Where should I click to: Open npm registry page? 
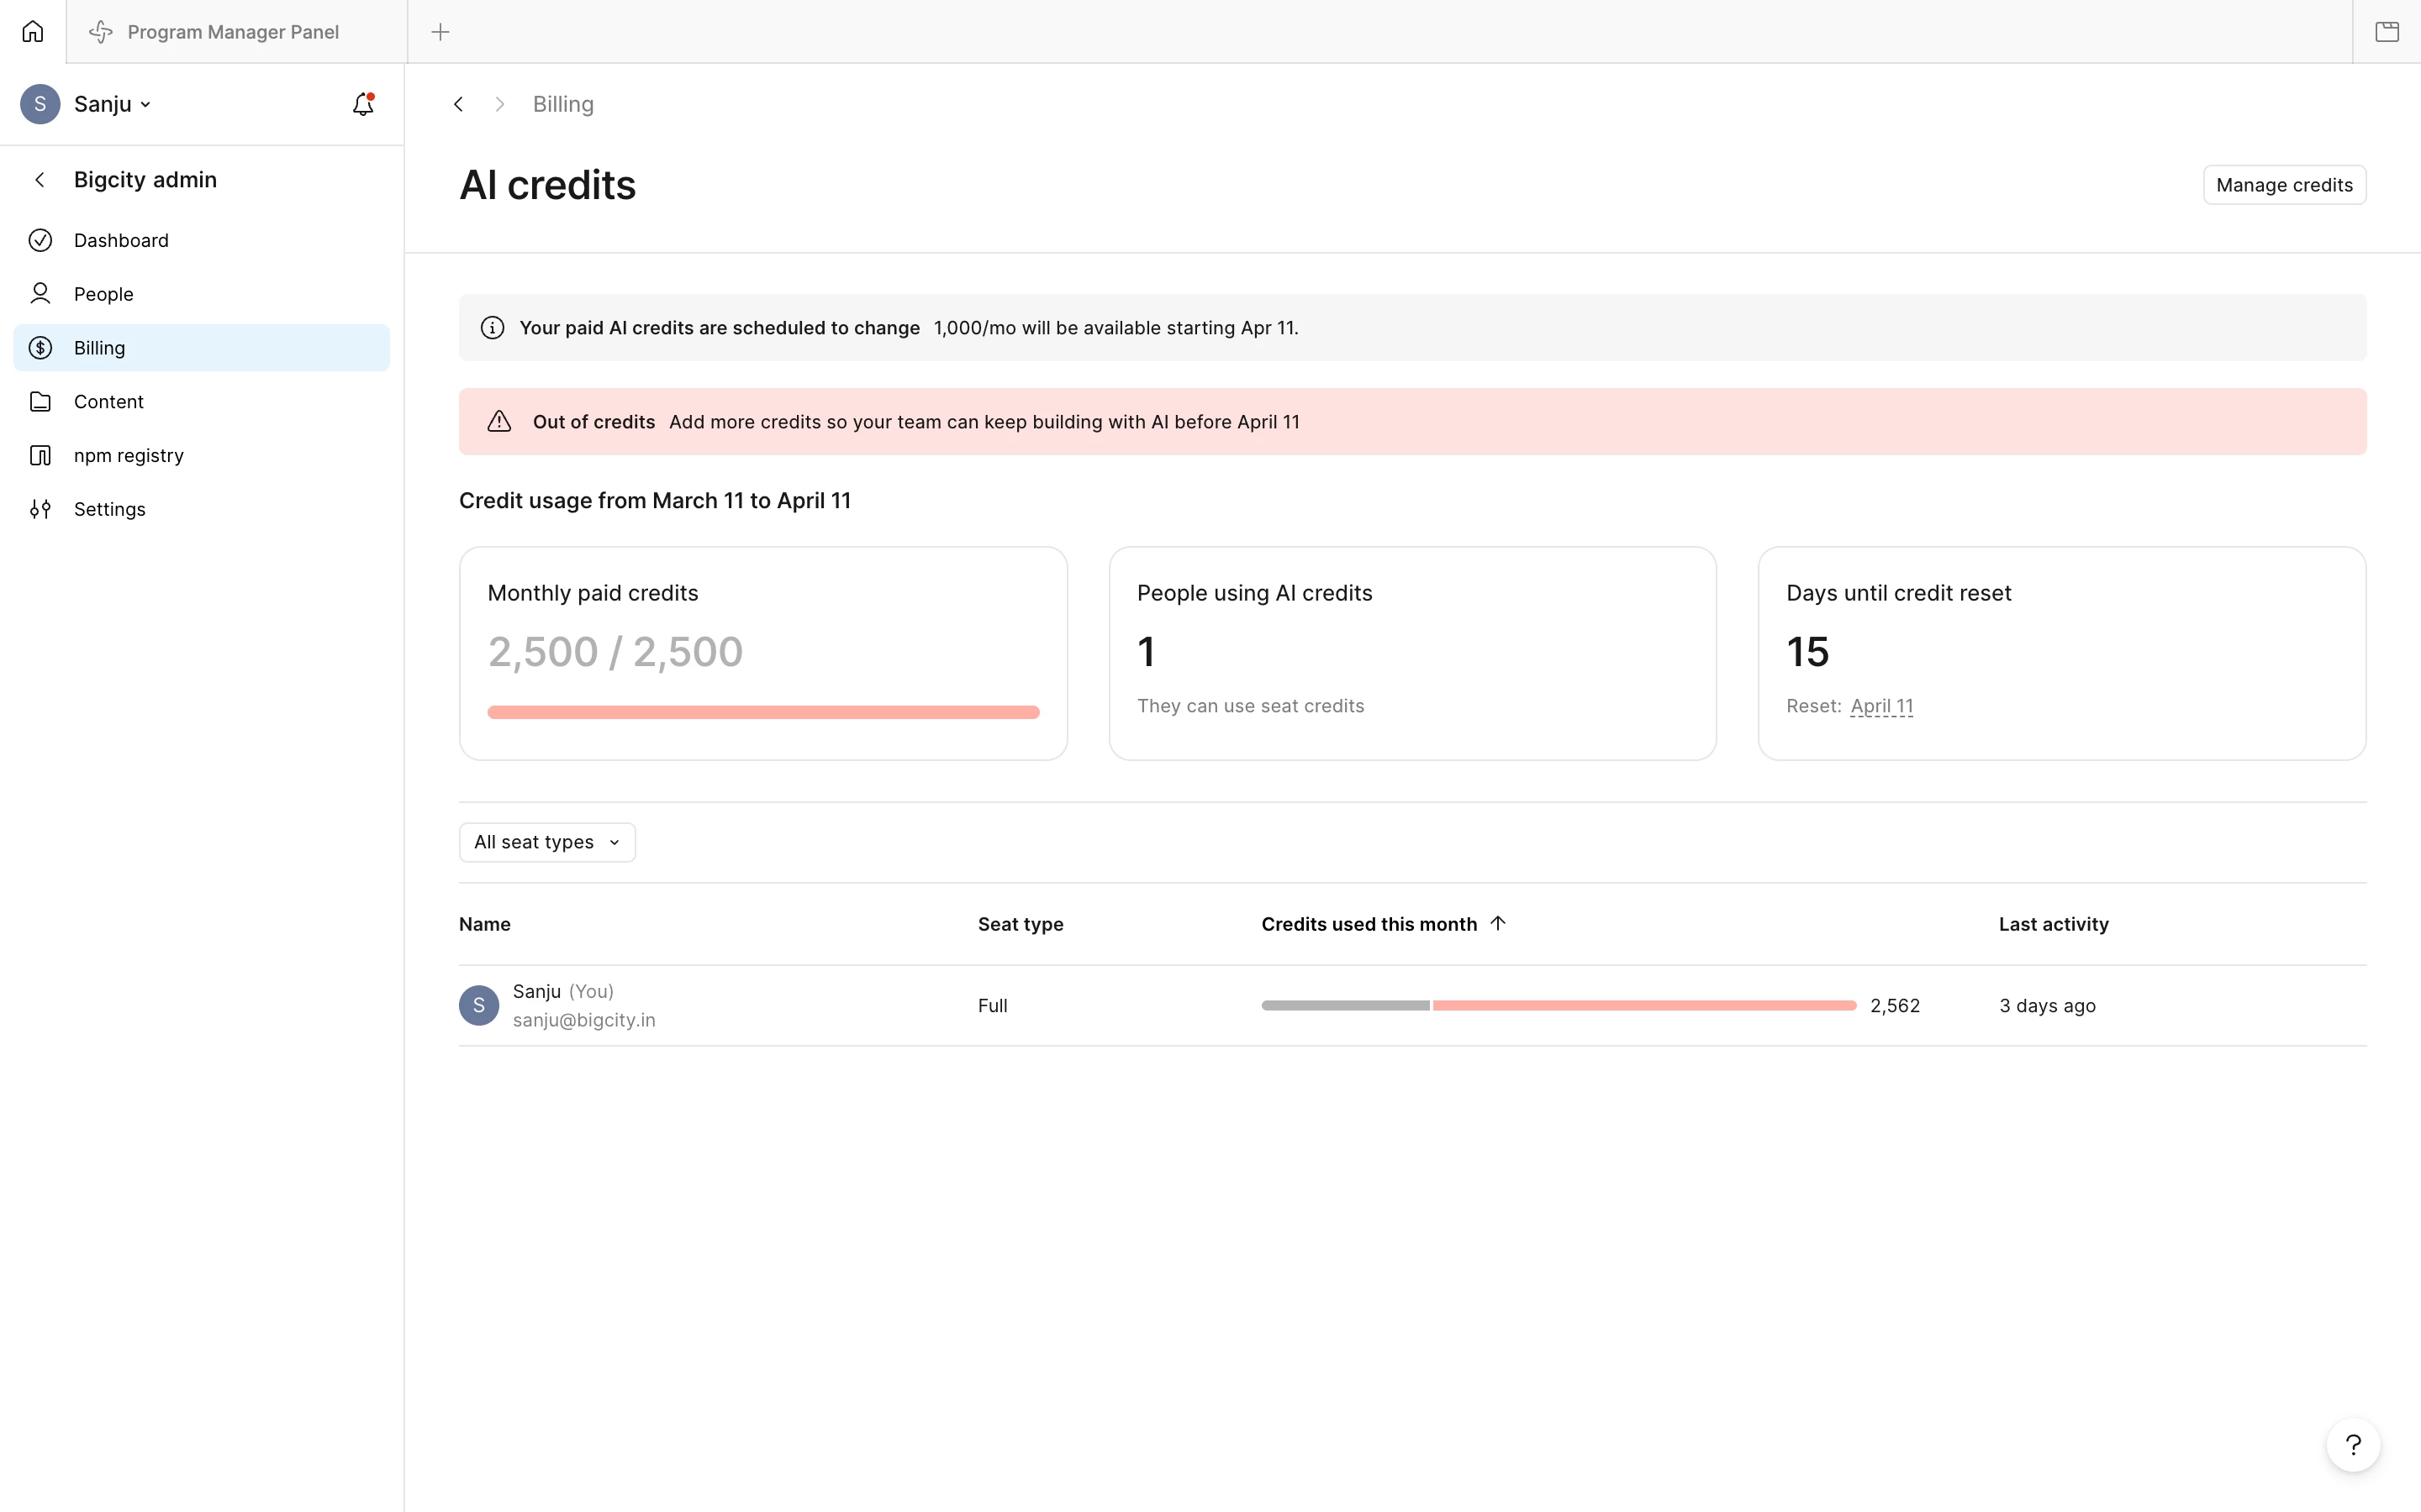128,455
